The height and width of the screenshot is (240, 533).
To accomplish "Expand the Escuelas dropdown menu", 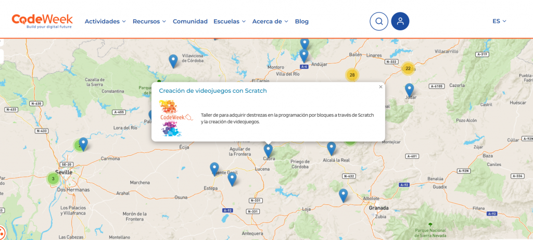I will tap(230, 21).
